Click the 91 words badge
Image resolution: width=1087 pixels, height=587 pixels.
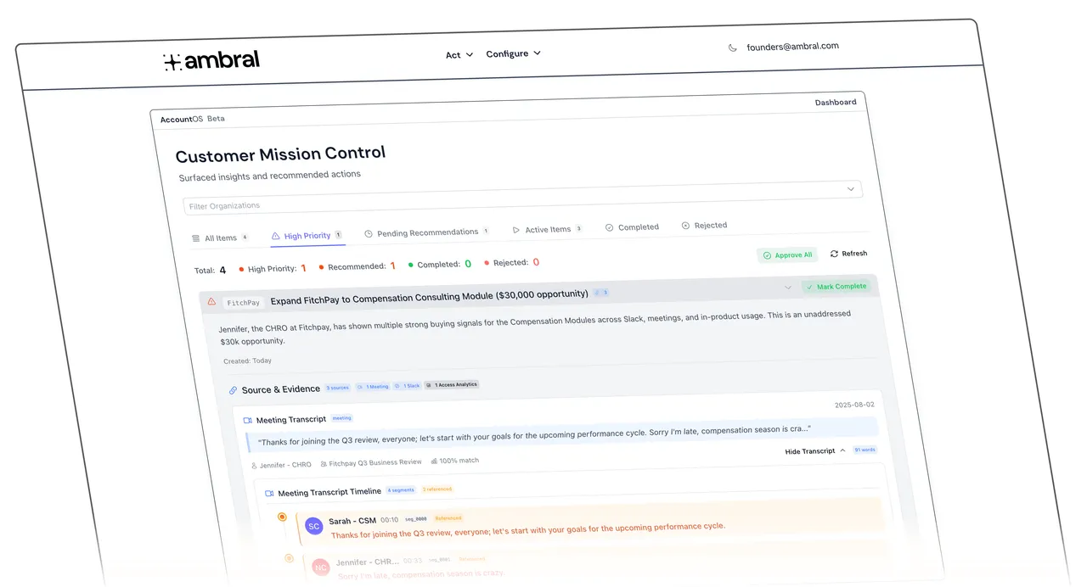tap(865, 450)
